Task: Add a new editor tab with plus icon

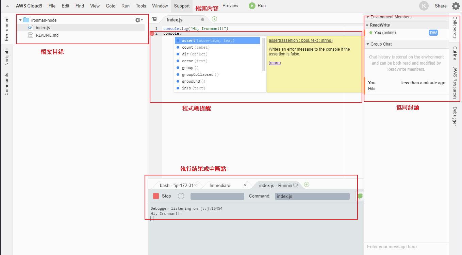Action: (214, 19)
